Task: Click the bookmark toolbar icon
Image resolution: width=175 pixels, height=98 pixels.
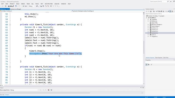Action: (x=51, y=6)
